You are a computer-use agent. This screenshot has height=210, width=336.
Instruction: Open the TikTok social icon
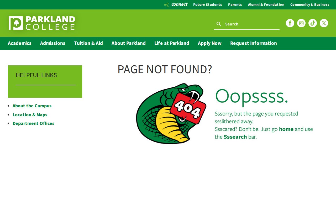[x=313, y=23]
